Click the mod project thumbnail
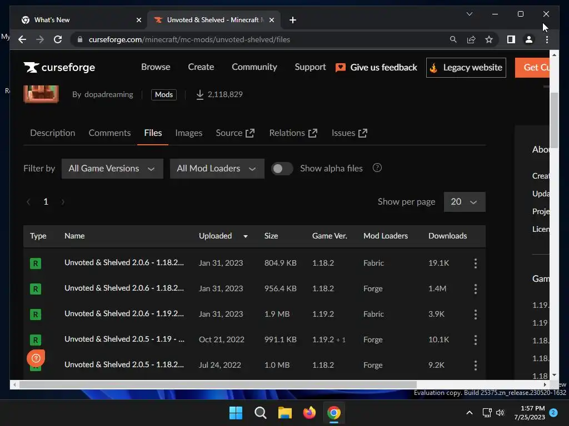569x426 pixels. 41,94
